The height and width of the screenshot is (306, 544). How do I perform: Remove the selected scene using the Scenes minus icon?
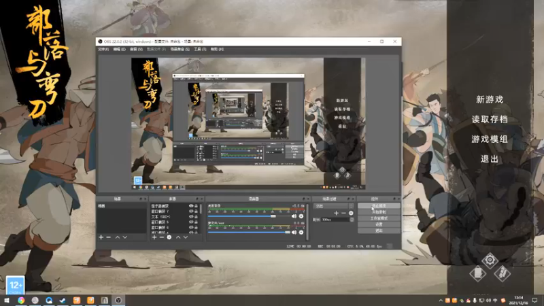pos(109,237)
